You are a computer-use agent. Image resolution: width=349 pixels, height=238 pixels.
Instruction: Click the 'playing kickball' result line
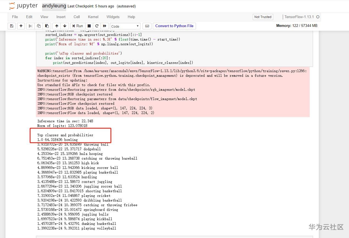75,219
